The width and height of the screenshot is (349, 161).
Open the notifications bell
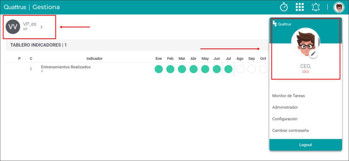click(315, 7)
